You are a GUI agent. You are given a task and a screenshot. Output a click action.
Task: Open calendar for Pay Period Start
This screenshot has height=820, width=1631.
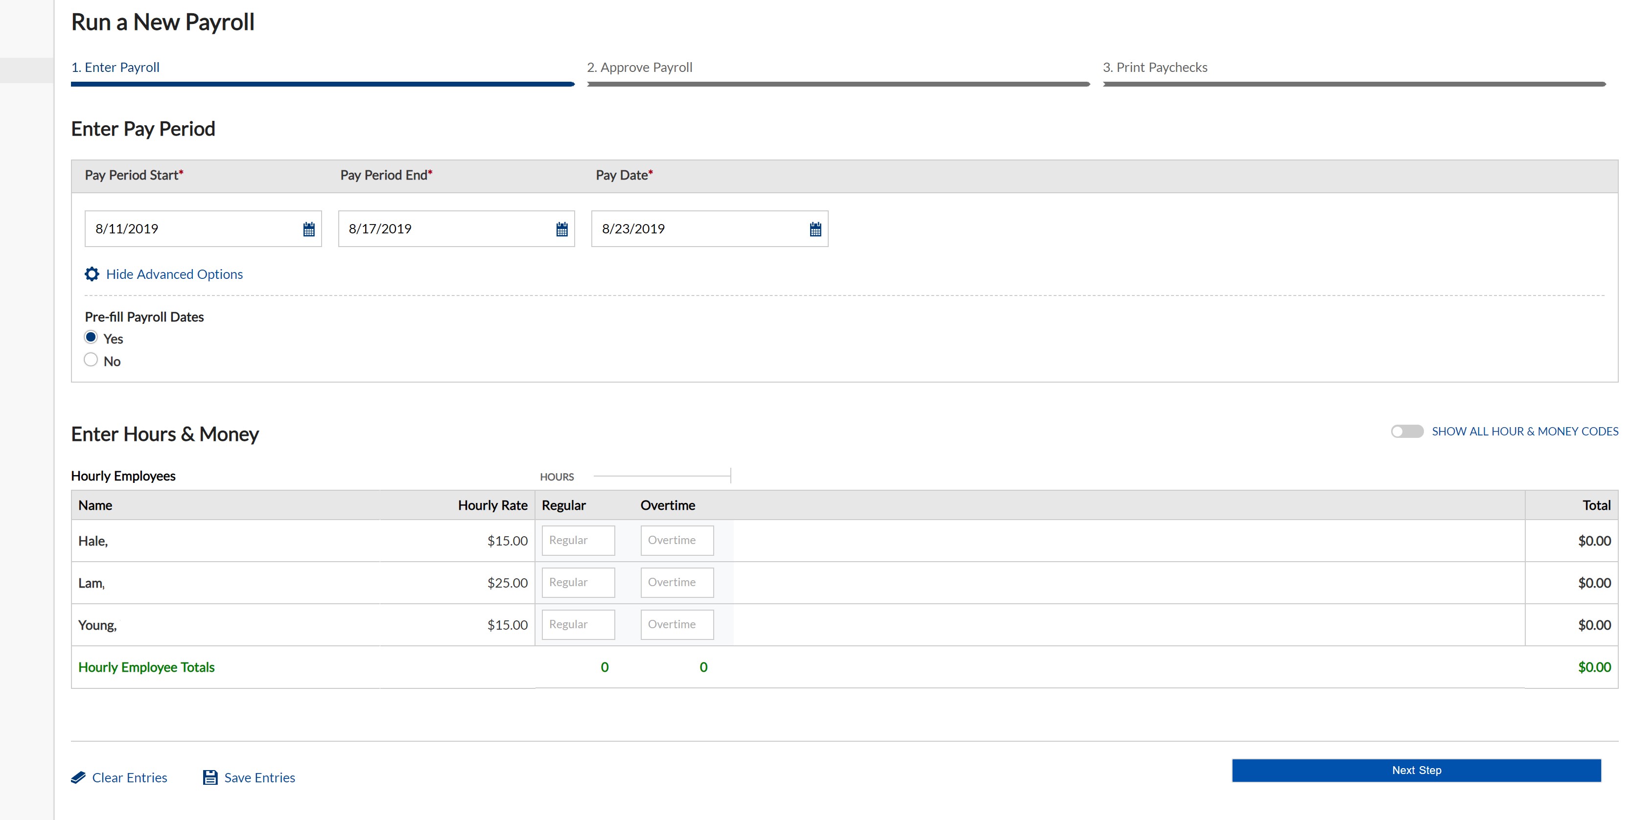(308, 229)
